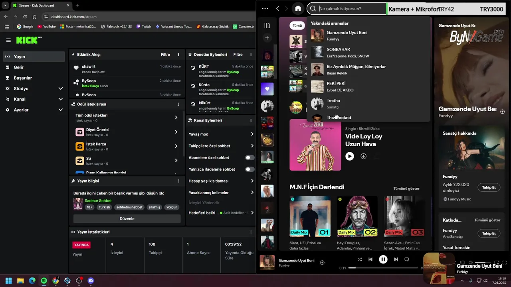
Task: Play the Vide Loy Loy Uzun Hava single
Action: click(349, 156)
